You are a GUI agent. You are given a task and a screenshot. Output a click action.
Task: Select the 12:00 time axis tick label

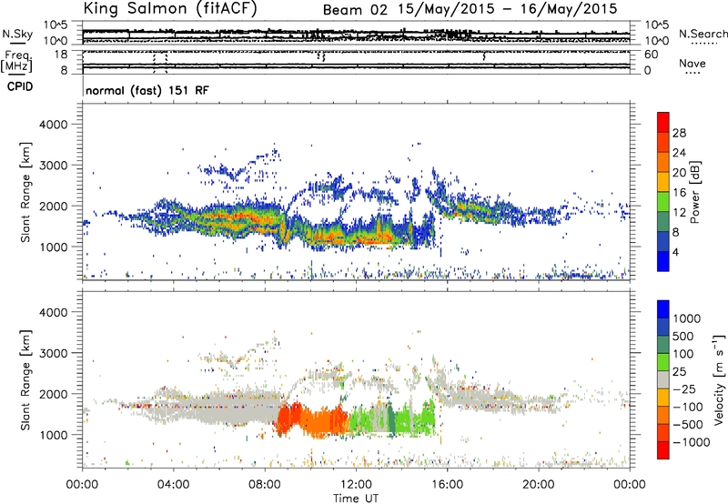tap(356, 485)
